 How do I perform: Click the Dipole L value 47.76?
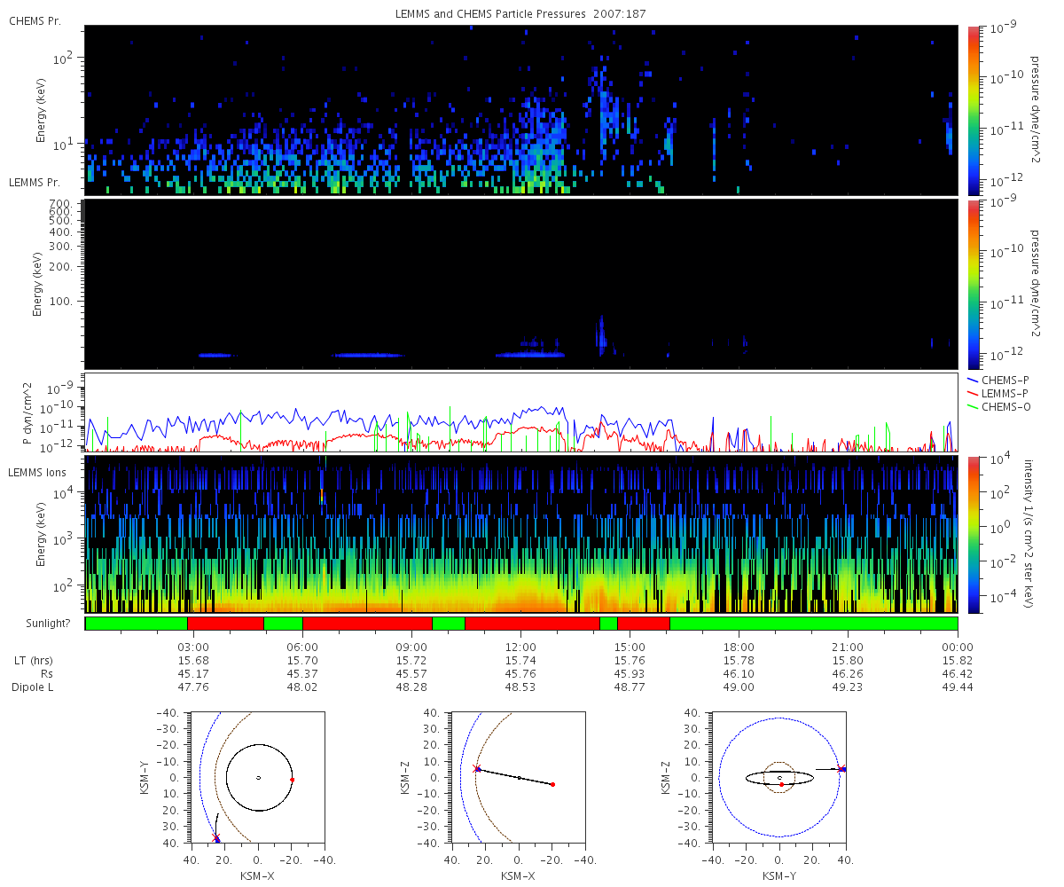(x=193, y=687)
